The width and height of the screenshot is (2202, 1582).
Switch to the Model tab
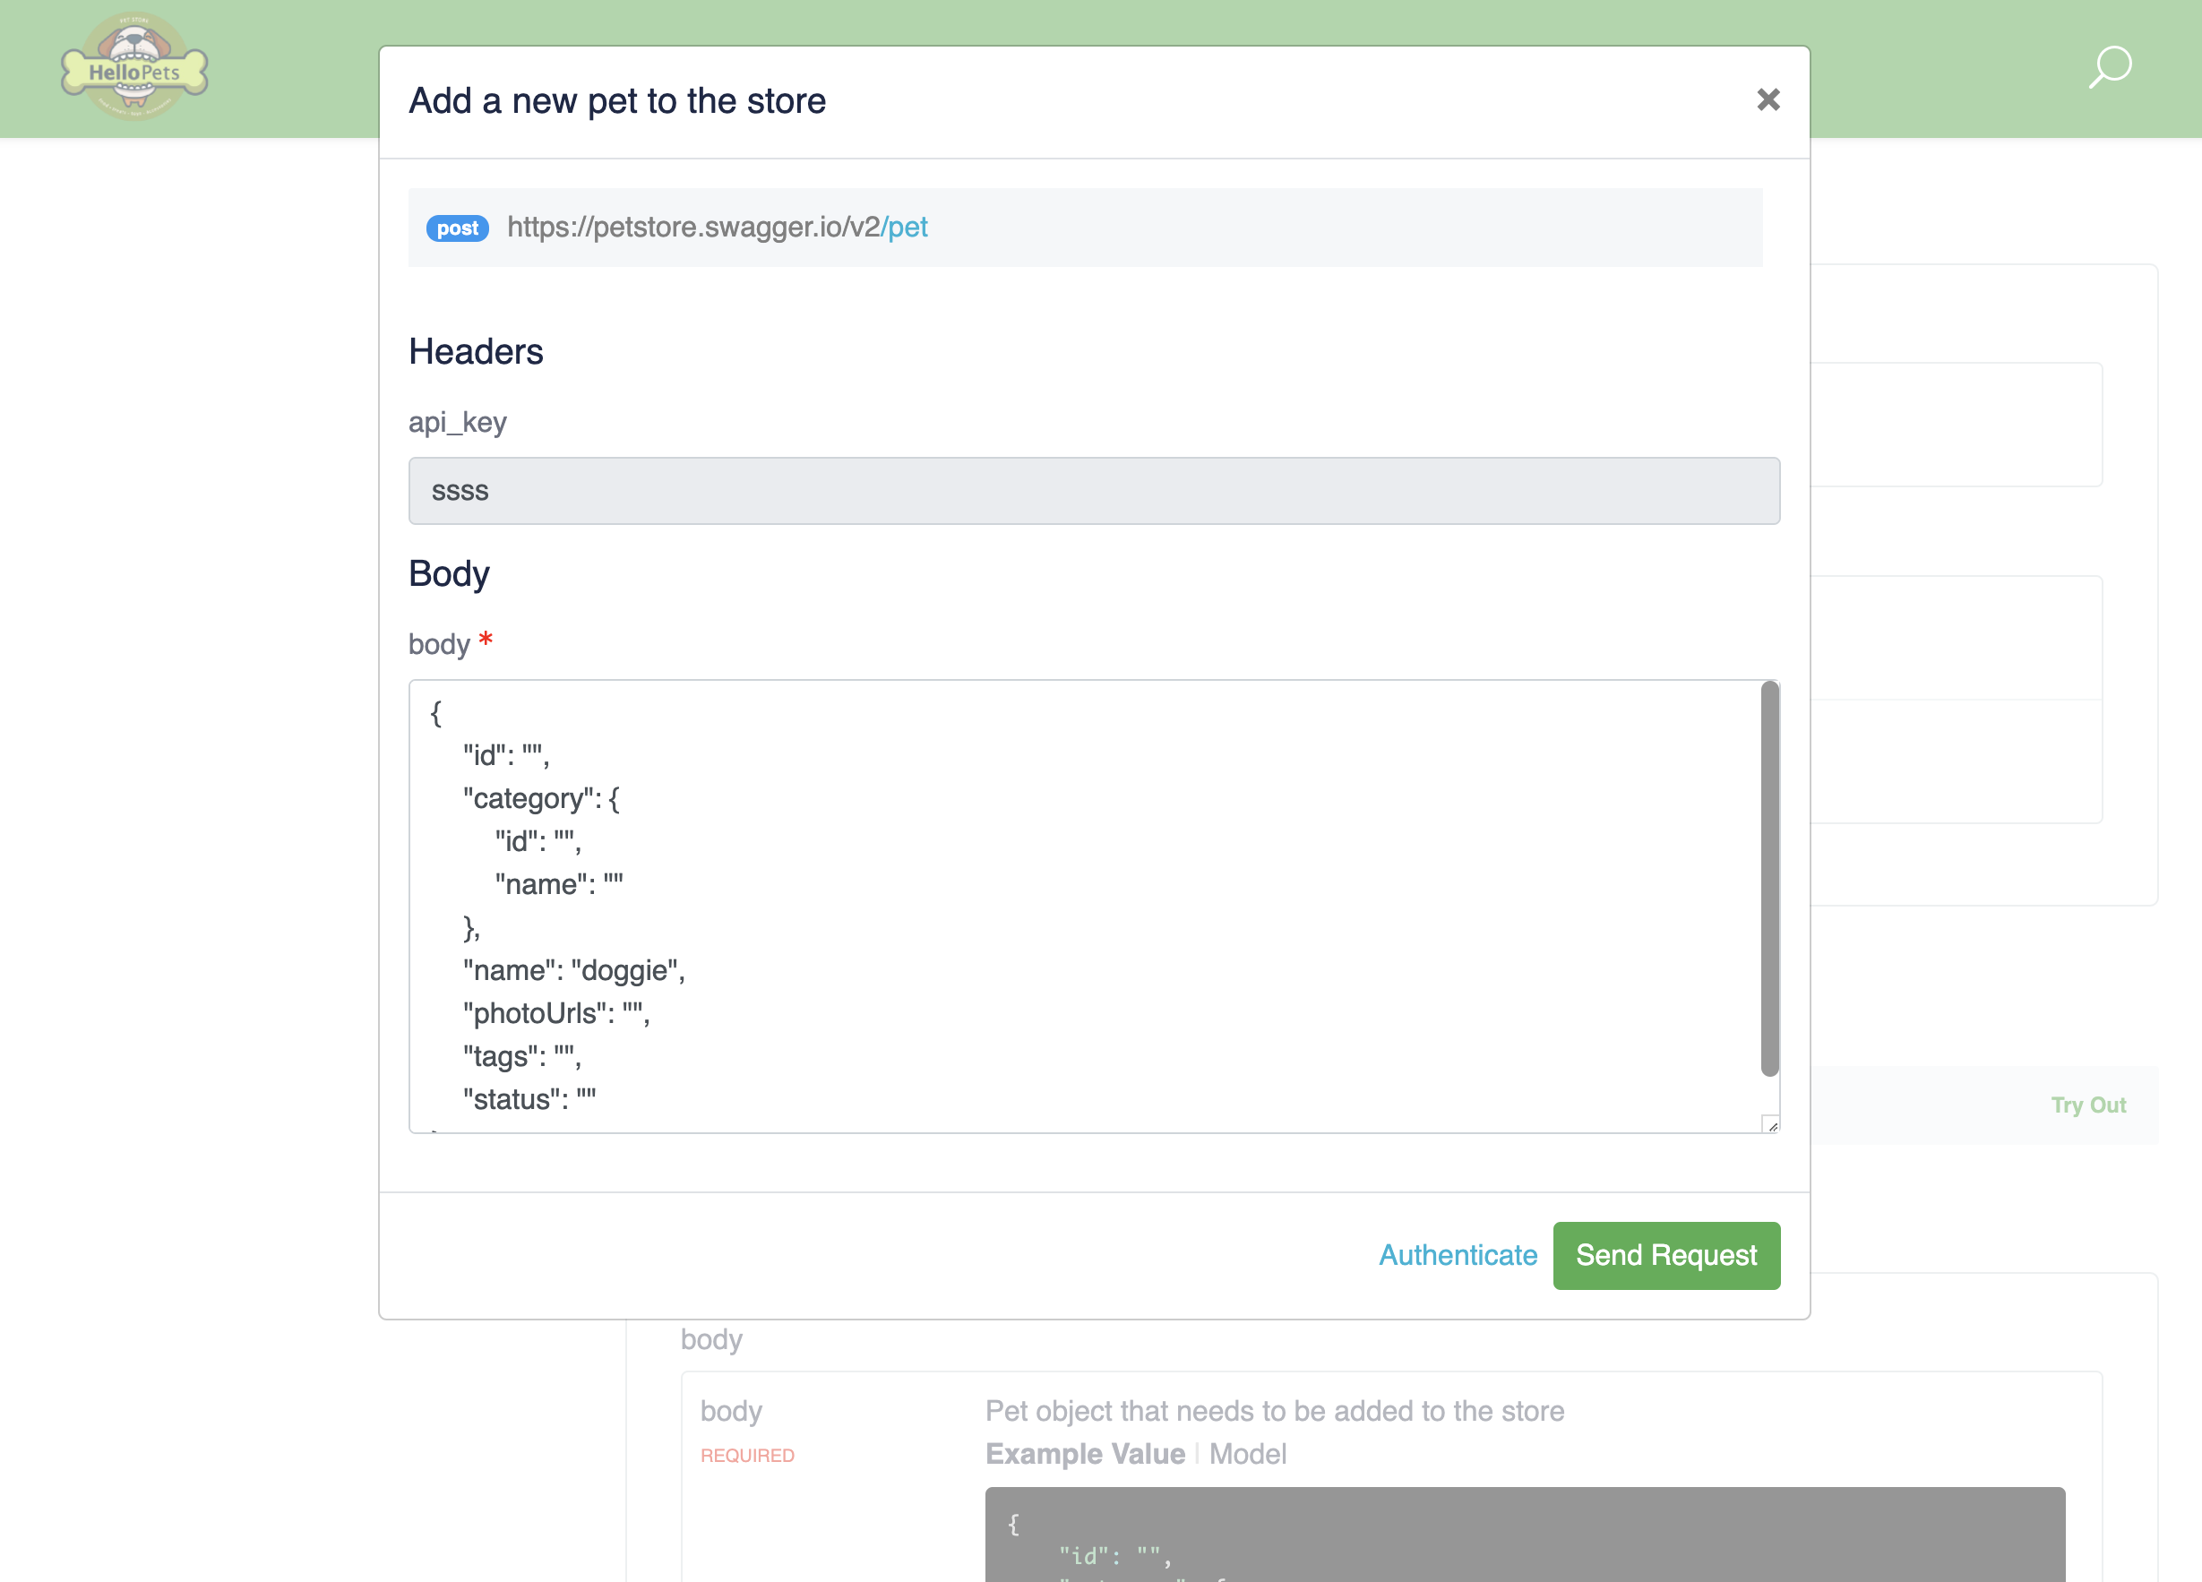1248,1454
